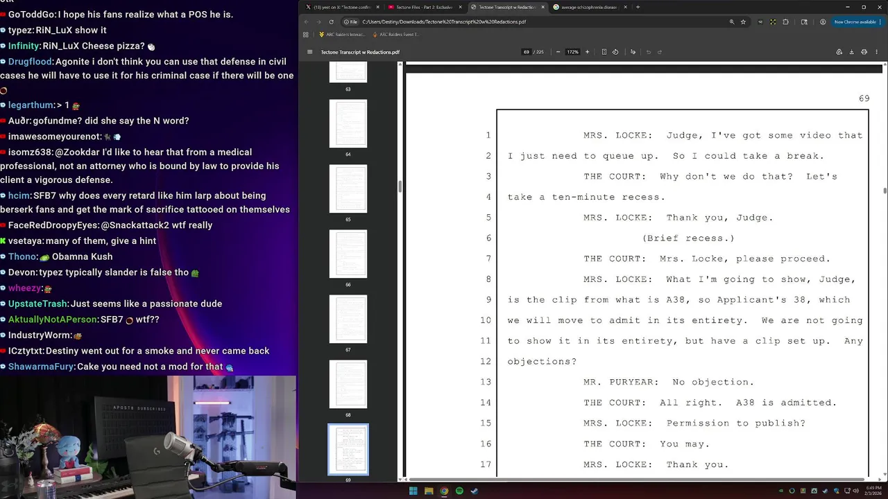Viewport: 888px width, 499px height.
Task: Click the address bar file URL
Action: click(444, 21)
